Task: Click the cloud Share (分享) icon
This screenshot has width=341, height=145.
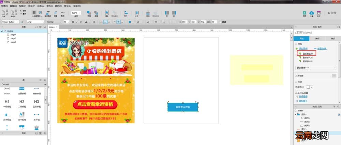Action: tap(312, 13)
